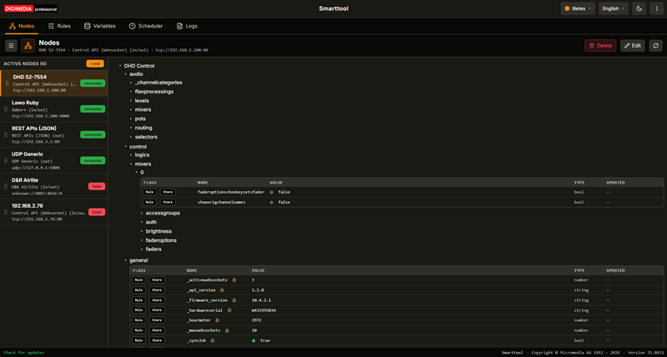Toggle Rule flag for _sync2ok

pos(138,340)
